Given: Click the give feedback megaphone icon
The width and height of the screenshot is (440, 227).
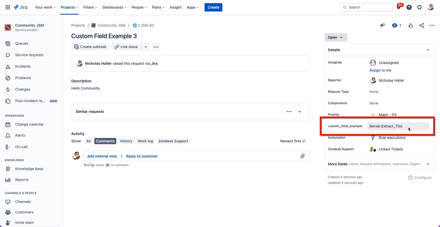Looking at the screenshot, I should [382, 25].
